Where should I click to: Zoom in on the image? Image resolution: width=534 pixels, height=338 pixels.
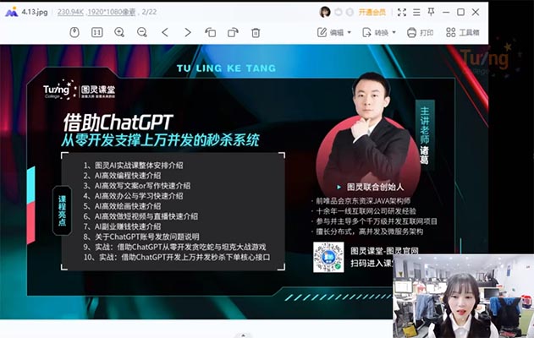(x=119, y=33)
